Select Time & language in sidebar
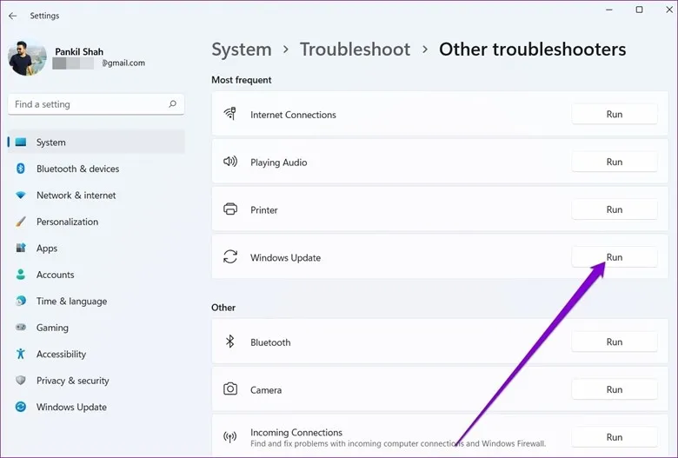Screen dimensions: 678x458 71,302
